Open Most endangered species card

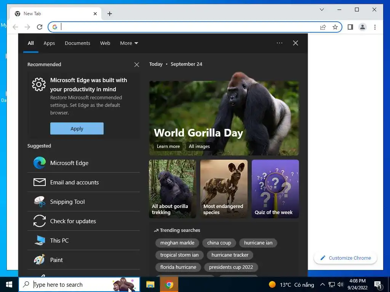224,189
